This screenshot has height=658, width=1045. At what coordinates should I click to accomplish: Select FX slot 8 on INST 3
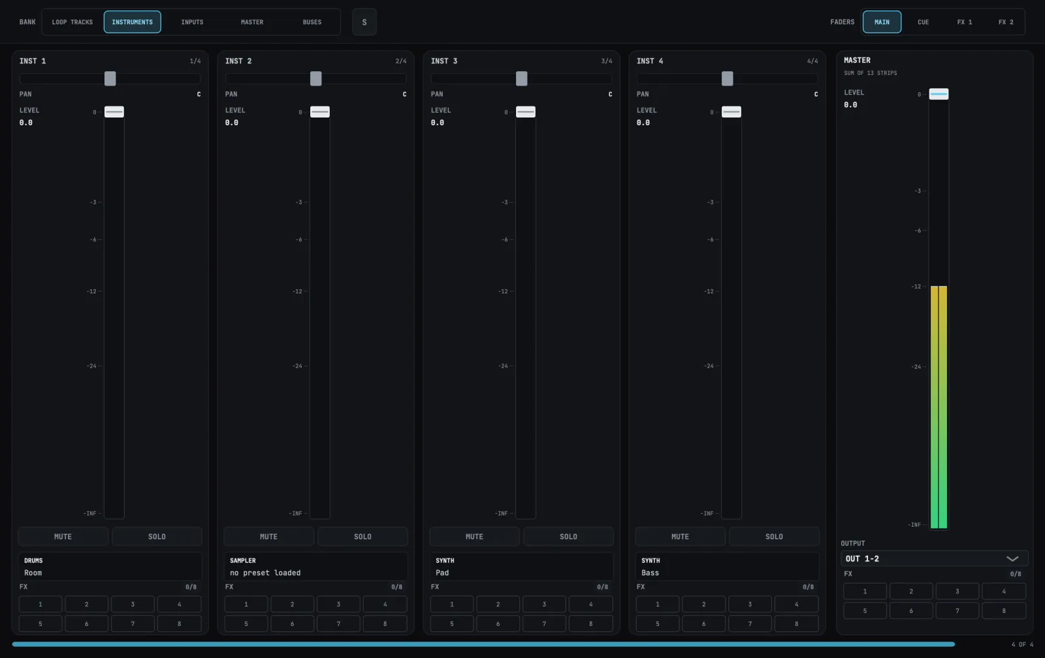click(591, 624)
